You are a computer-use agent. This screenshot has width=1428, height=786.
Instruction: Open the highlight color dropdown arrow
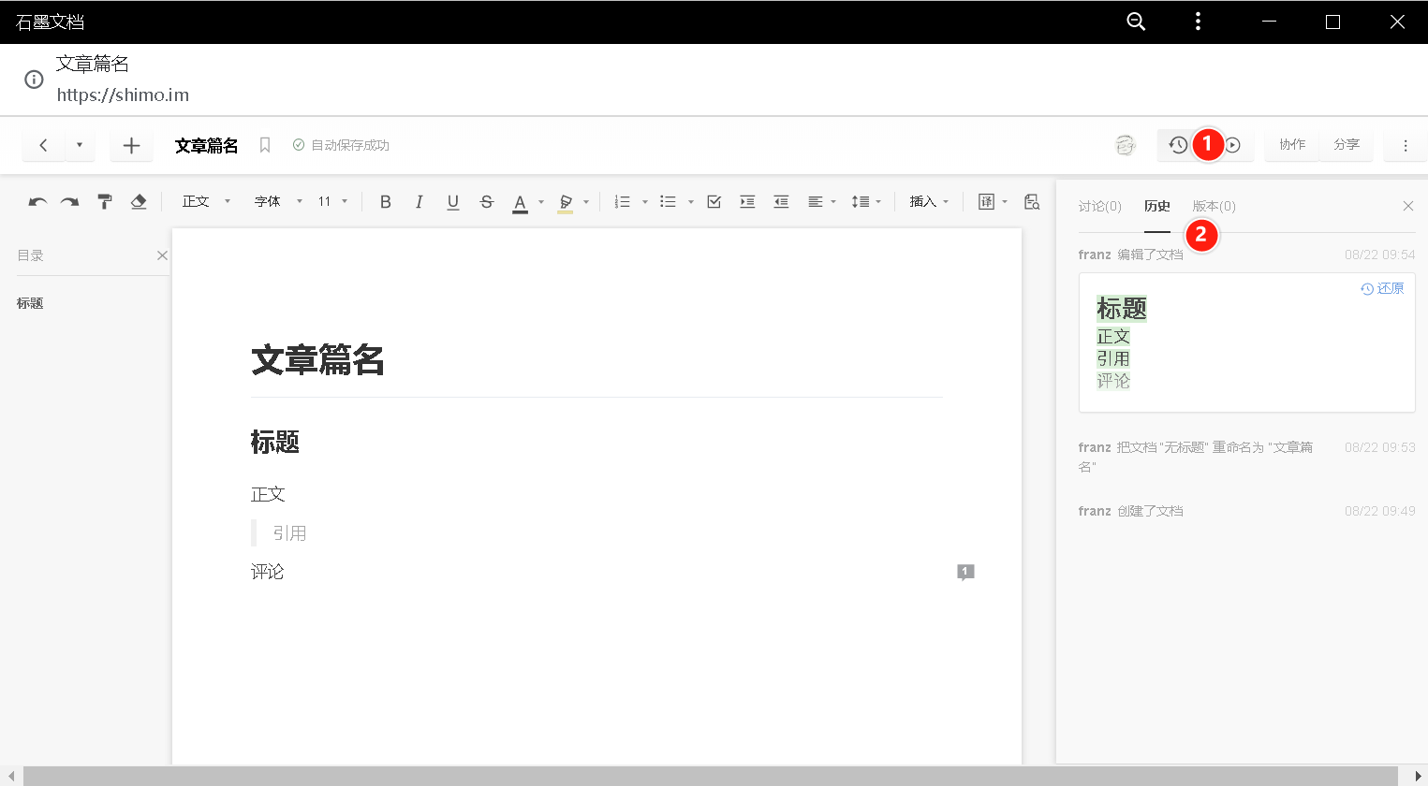[586, 202]
